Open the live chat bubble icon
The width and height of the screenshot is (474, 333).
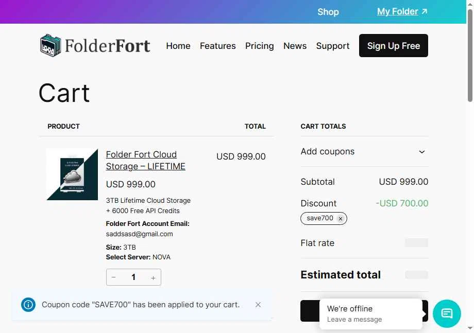click(x=447, y=313)
